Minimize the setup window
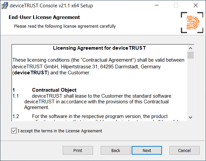206x161 pixels. pyautogui.click(x=157, y=6)
